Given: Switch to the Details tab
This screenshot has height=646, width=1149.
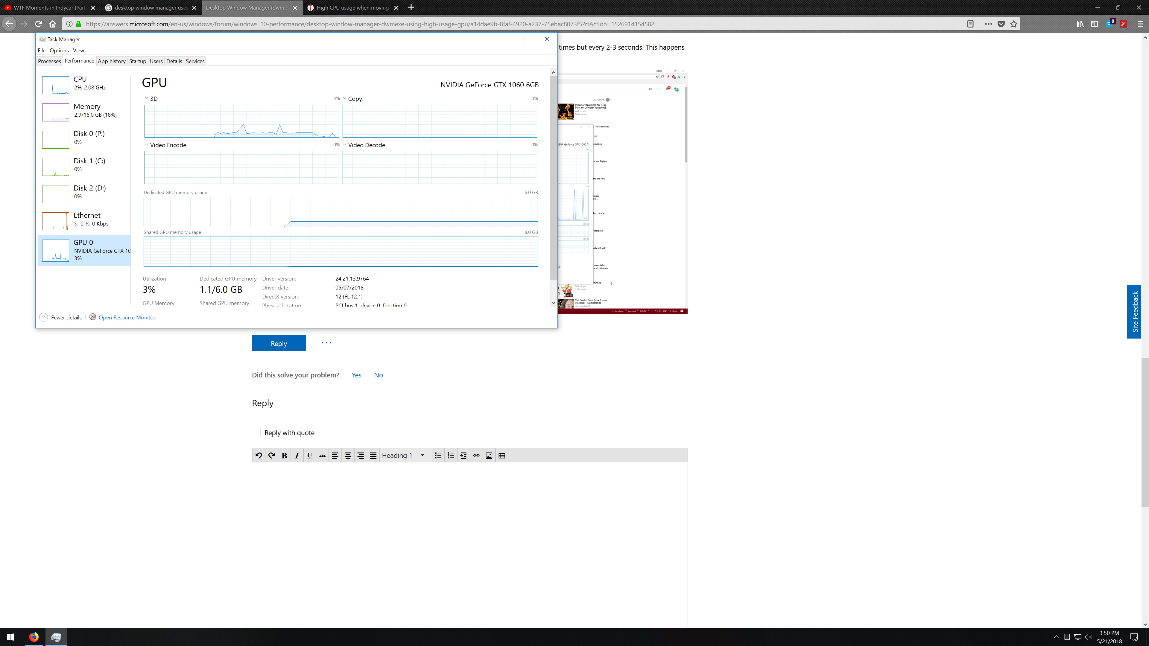Looking at the screenshot, I should click(174, 61).
